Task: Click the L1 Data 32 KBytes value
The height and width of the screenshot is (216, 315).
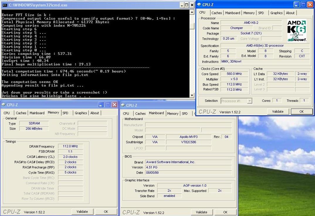Action: pos(280,74)
